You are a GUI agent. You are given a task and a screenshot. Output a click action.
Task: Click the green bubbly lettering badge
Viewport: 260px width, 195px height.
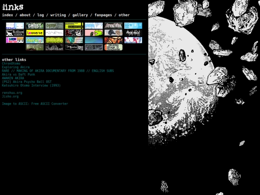[x=54, y=40]
